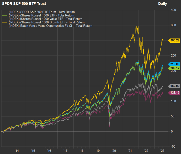The image size is (181, 154).
Task: Click the yellow 300.29 value tag
Action: point(174,40)
